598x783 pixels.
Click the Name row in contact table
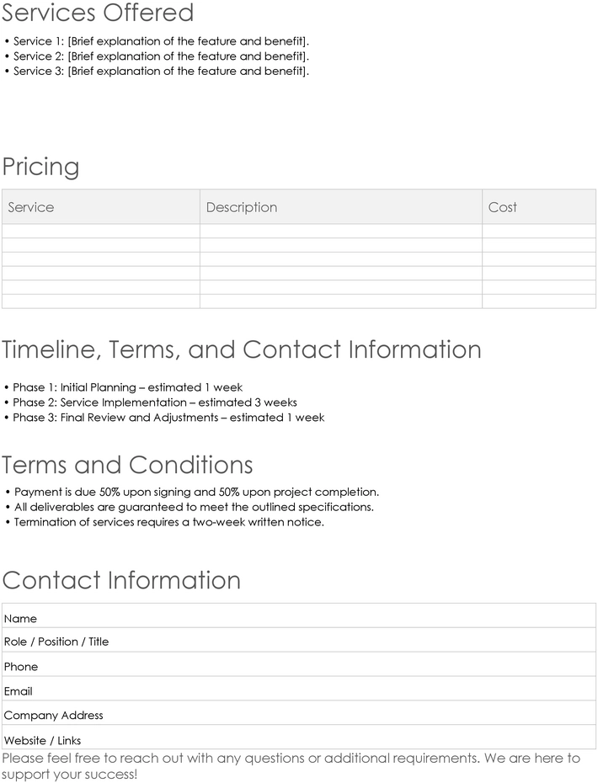[x=299, y=615]
